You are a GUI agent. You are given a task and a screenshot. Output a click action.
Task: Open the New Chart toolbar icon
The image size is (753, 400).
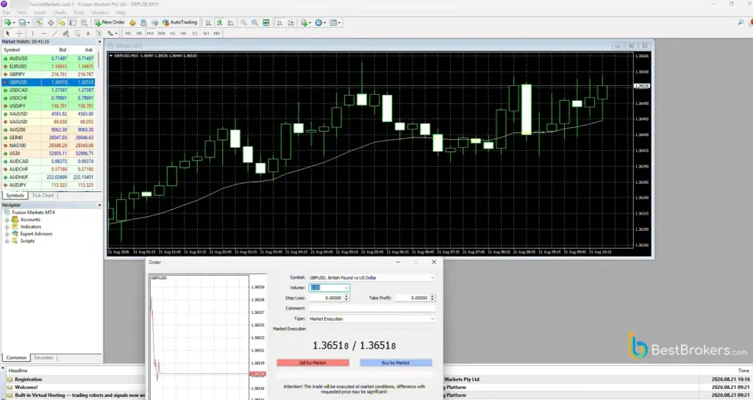tap(8, 23)
